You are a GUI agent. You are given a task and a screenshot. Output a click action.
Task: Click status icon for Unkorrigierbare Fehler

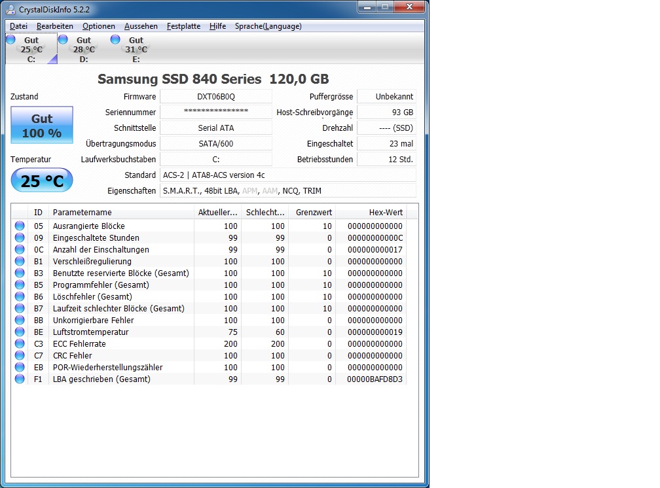click(20, 320)
